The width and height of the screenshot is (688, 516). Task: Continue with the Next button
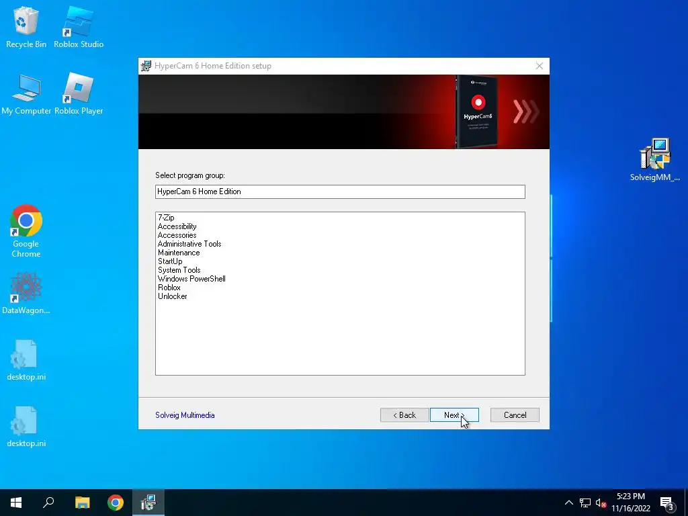coord(454,415)
